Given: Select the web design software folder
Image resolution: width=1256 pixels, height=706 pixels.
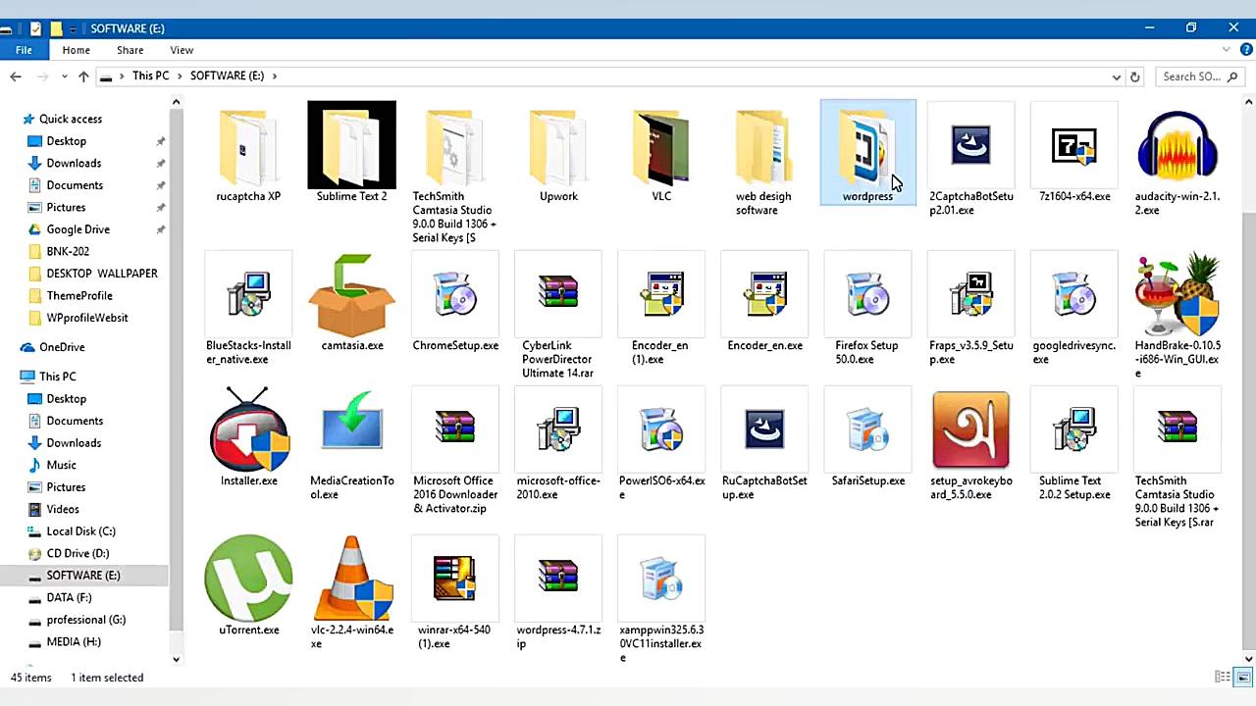Looking at the screenshot, I should click(763, 160).
